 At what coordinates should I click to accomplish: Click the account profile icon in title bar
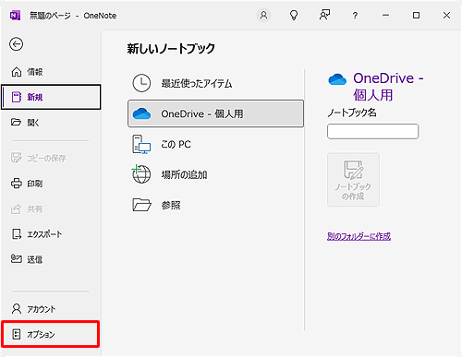263,15
